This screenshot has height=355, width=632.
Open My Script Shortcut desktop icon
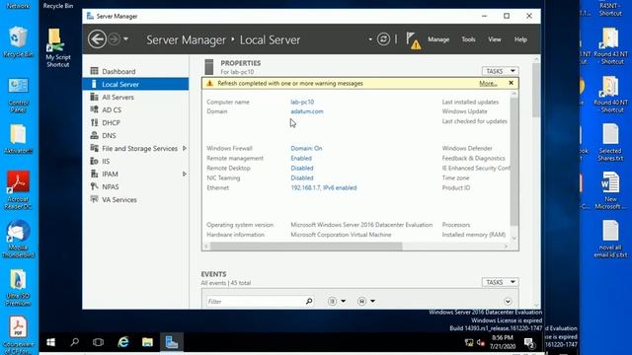tap(57, 47)
